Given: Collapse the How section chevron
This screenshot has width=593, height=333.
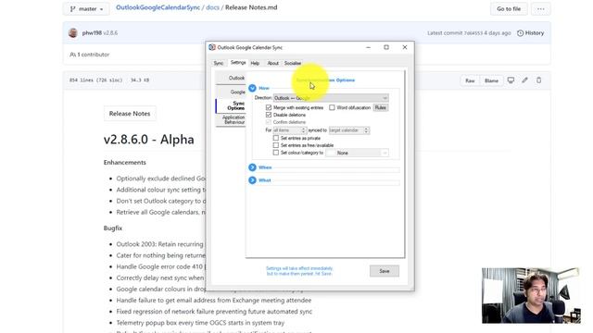Looking at the screenshot, I should tap(252, 88).
